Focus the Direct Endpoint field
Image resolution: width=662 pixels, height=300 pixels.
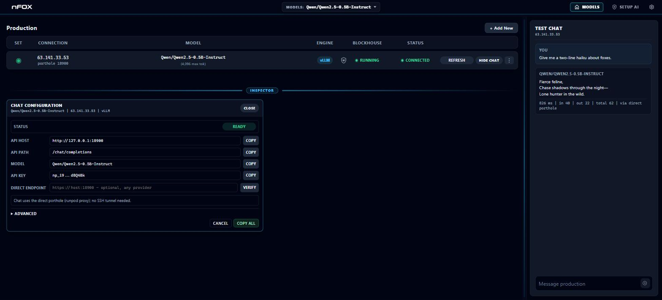coord(144,188)
